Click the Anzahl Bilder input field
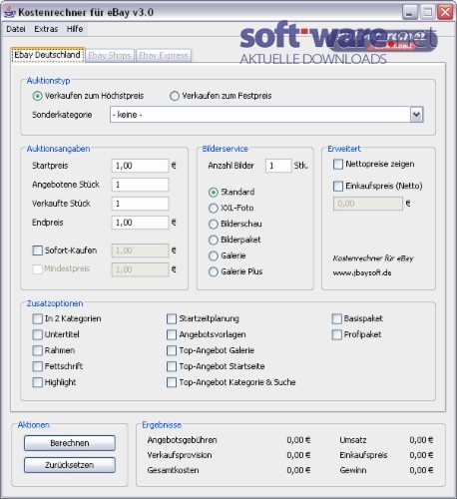The height and width of the screenshot is (499, 457). pyautogui.click(x=278, y=166)
